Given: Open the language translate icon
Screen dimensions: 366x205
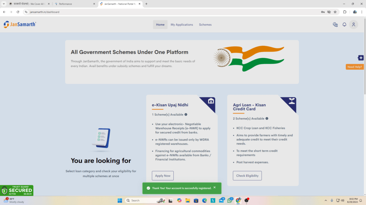Looking at the screenshot, I should coord(335,25).
